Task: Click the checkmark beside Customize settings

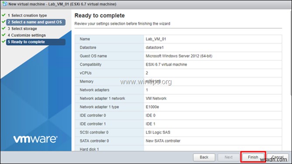Action: pyautogui.click(x=3, y=35)
